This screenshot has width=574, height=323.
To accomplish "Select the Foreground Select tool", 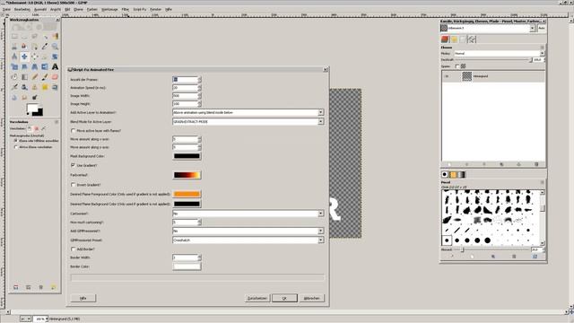I will point(24,47).
